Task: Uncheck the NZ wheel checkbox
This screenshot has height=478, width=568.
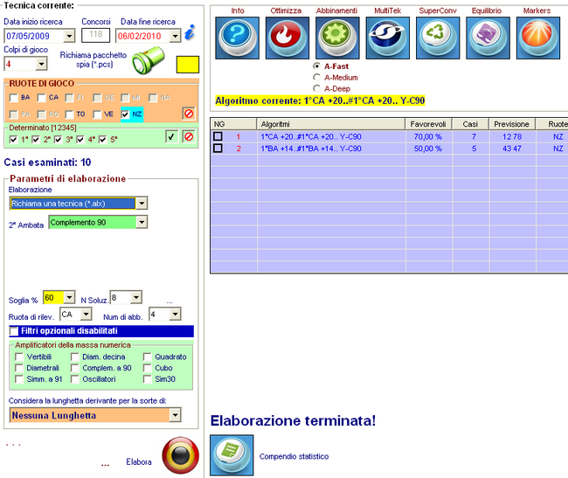Action: point(125,114)
